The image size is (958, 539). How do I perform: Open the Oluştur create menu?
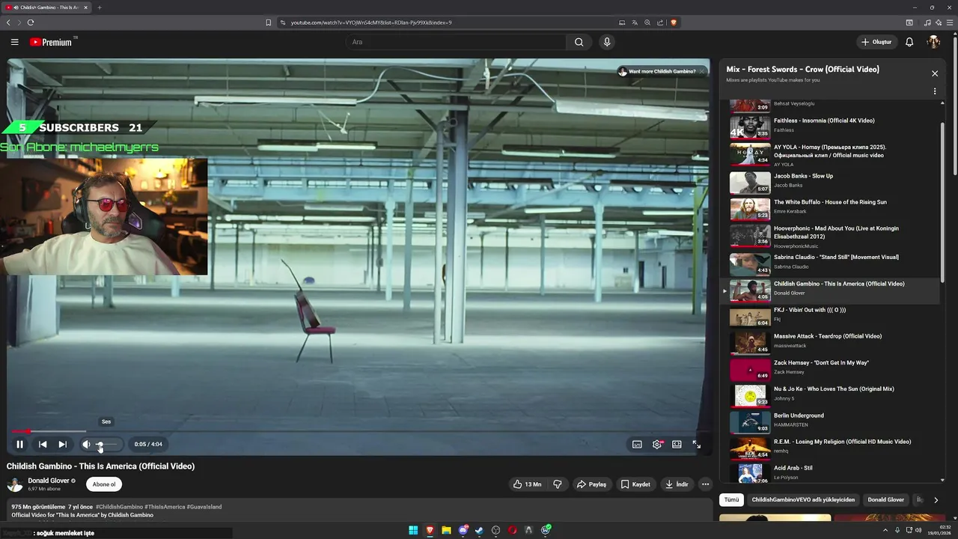(876, 42)
